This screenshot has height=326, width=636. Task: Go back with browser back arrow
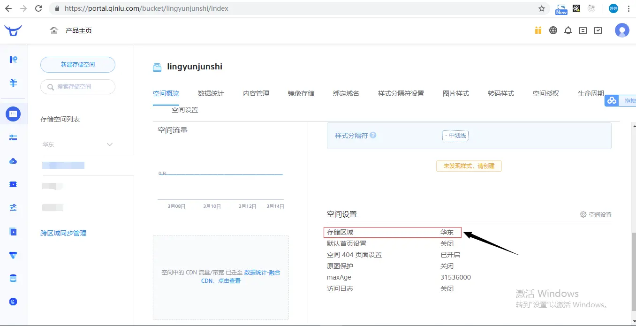(8, 8)
